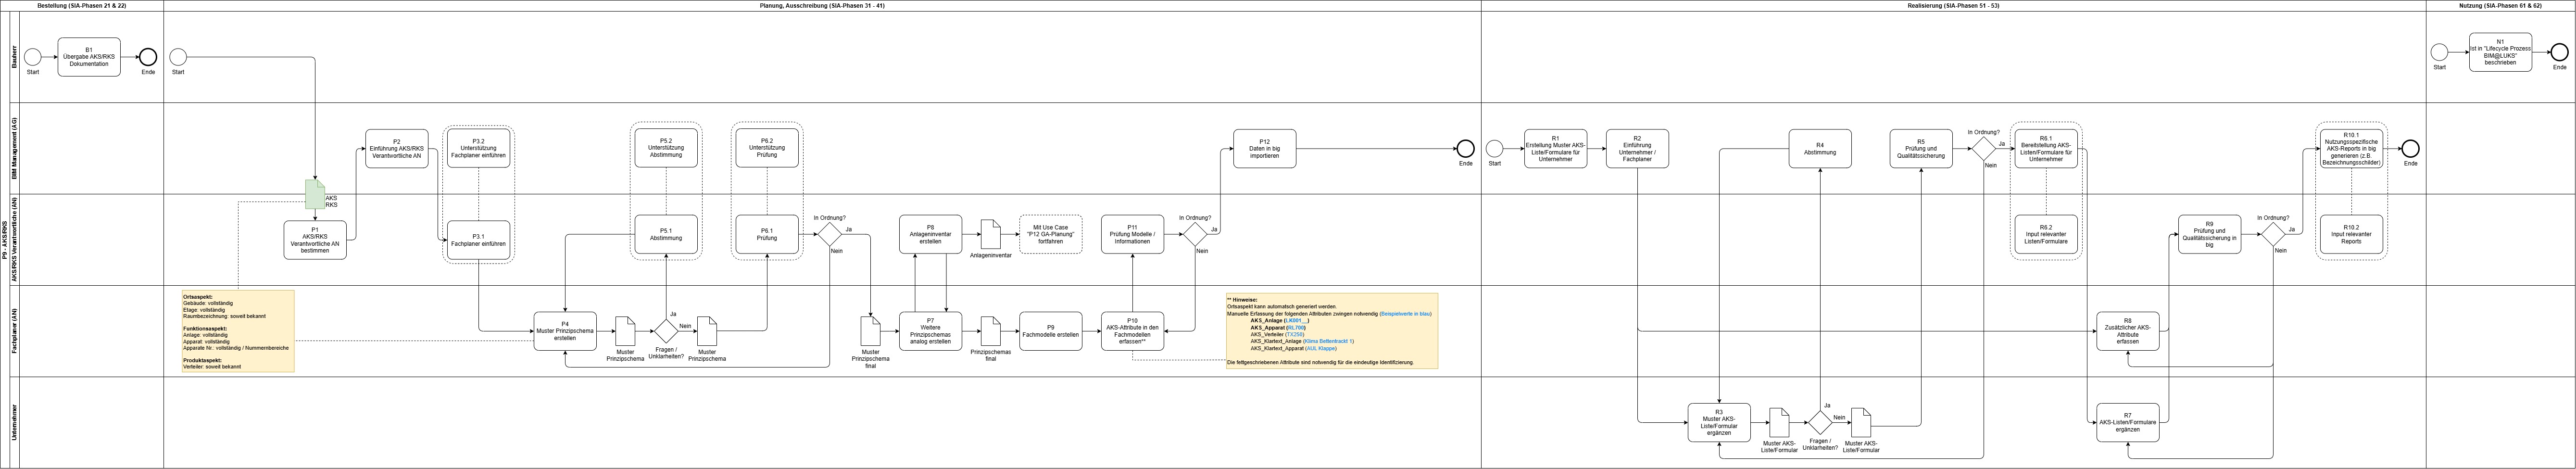
Task: Click the In Ordnung? gateway after R5
Action: (x=1984, y=149)
